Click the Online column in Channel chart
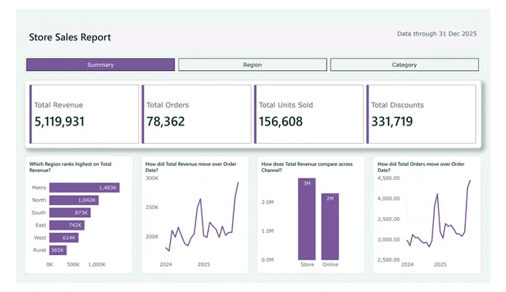The image size is (506, 292). (x=330, y=226)
